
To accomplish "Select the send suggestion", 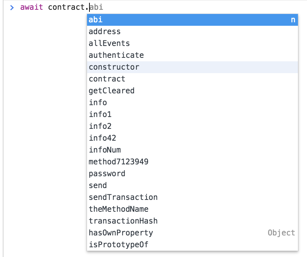I will 192,185.
